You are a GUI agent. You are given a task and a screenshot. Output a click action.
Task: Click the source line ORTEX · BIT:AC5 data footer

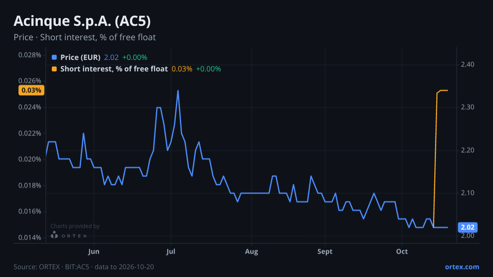tap(84, 267)
